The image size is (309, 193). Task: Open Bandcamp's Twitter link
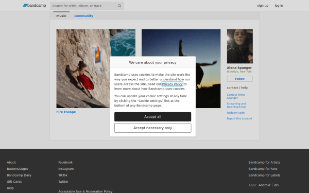63,182
